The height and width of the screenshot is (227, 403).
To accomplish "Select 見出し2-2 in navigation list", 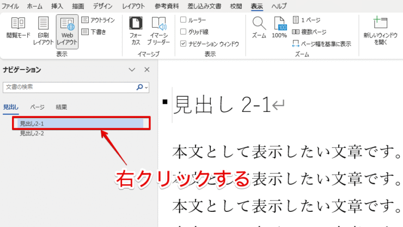I will [32, 134].
